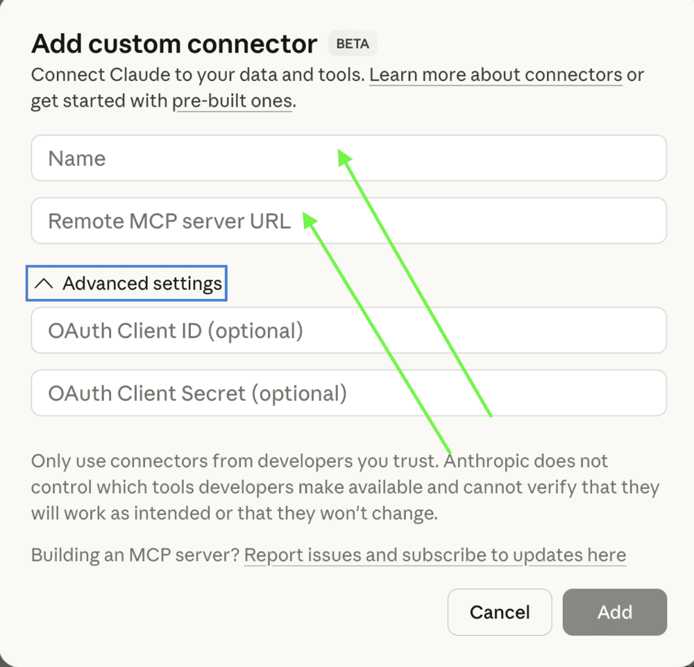Click the Advanced settings label text
This screenshot has width=694, height=667.
click(142, 283)
